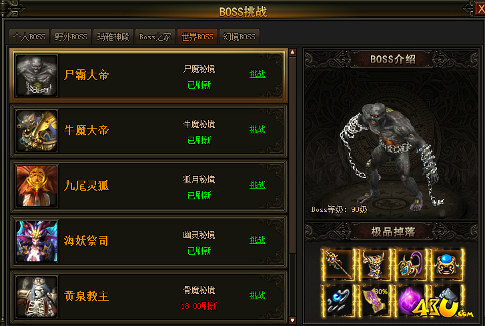Click the 30% scroll drop icon
Viewport: 485px width, 326px height.
pyautogui.click(x=374, y=301)
